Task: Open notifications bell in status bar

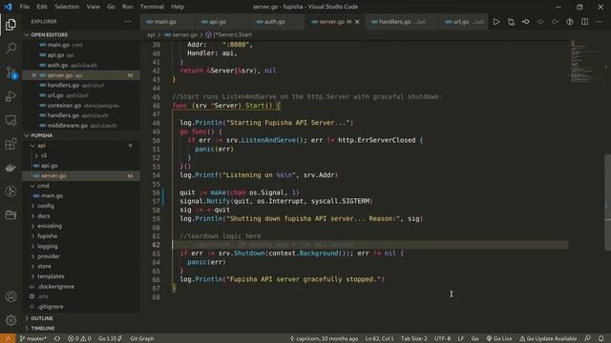Action: [600, 338]
